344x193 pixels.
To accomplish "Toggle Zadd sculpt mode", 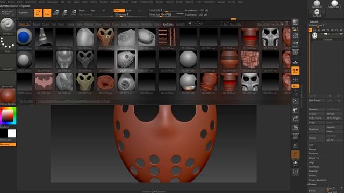I will (119, 10).
